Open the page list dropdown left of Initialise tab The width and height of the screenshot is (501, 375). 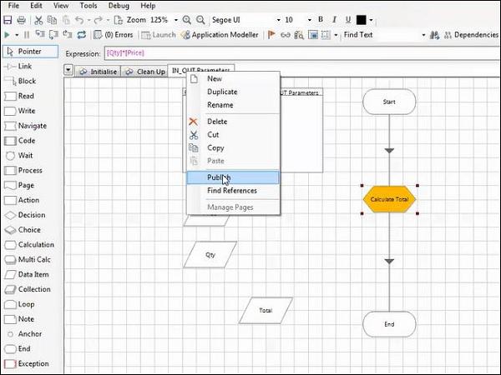tap(68, 70)
